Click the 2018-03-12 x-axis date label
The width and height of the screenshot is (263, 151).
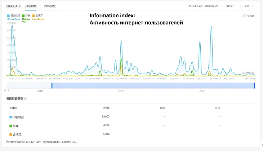coord(14,78)
